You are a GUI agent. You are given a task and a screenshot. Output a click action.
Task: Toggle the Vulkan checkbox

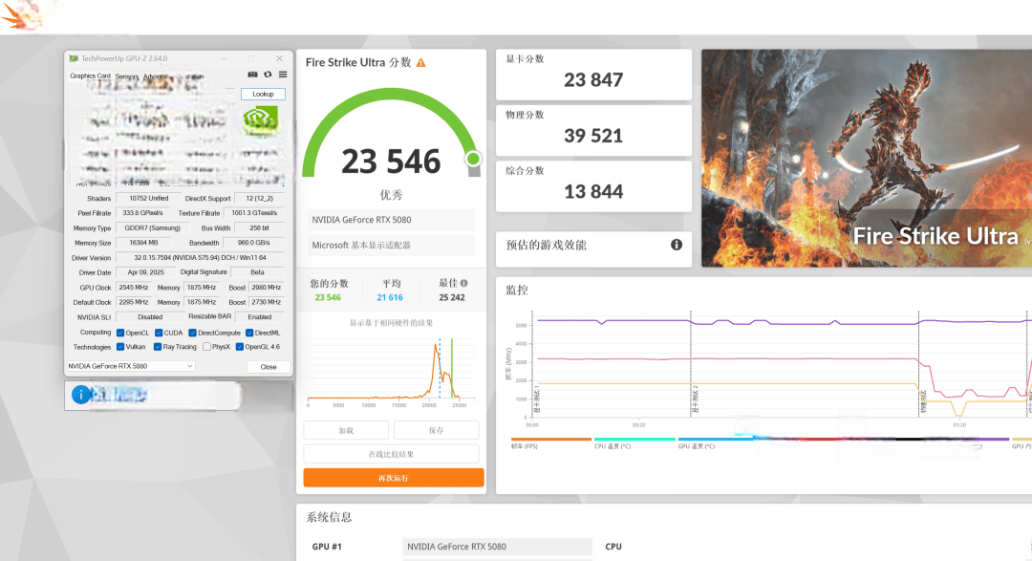click(x=120, y=347)
